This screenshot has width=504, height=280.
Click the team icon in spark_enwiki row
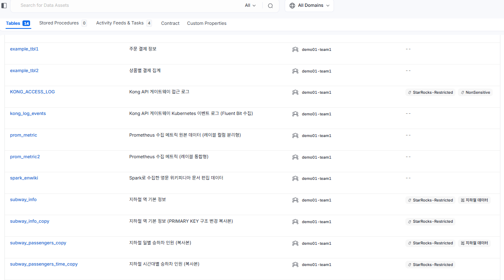pyautogui.click(x=295, y=179)
